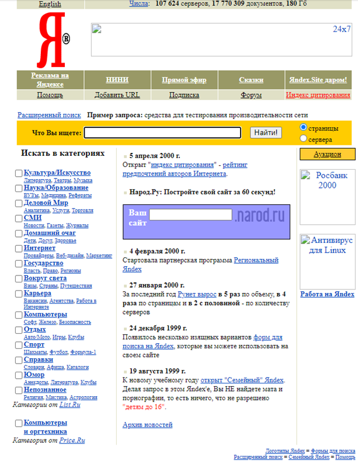Check the Культура/Искусство category box
Screen dimensions: 358x461
coord(19,173)
